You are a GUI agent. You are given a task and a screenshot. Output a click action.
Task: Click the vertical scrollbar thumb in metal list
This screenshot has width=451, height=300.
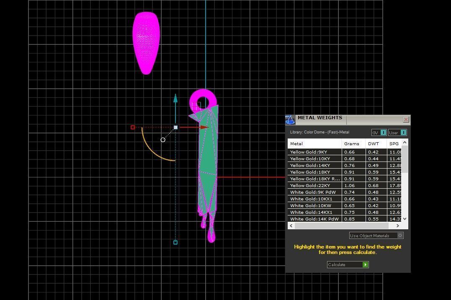tap(405, 159)
